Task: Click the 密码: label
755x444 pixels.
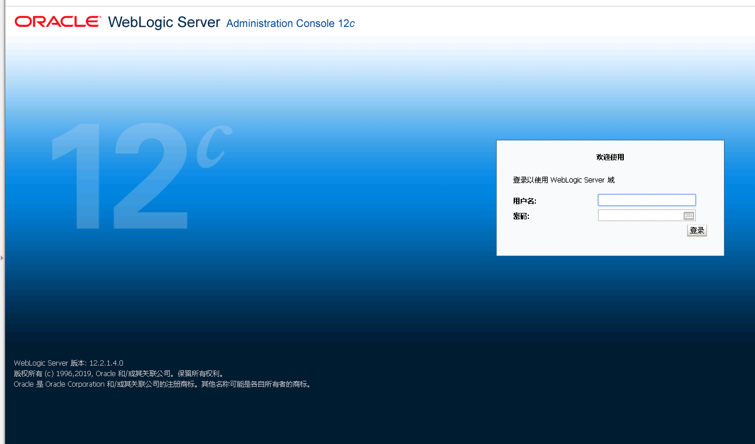Action: (x=521, y=216)
